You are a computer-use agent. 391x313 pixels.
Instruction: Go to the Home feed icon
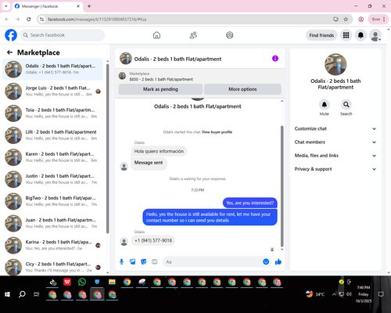click(x=156, y=35)
